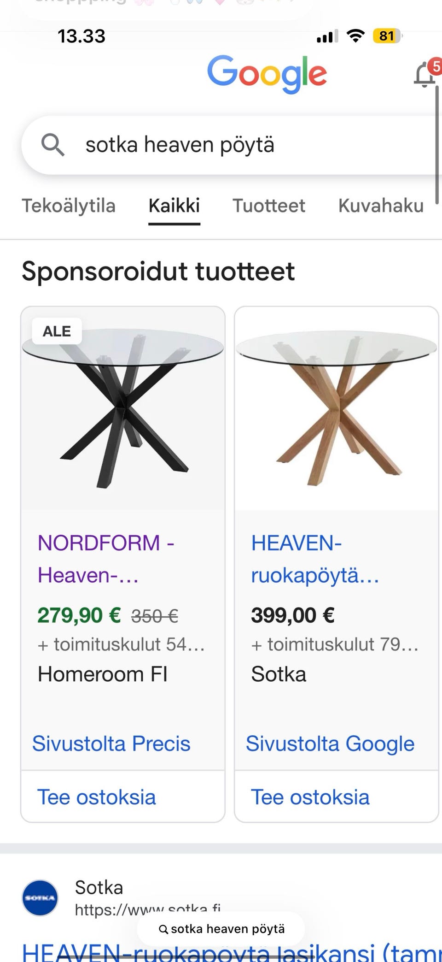The height and width of the screenshot is (962, 442).
Task: Focus the search field with sotka heaven pöytä
Action: coord(230,145)
